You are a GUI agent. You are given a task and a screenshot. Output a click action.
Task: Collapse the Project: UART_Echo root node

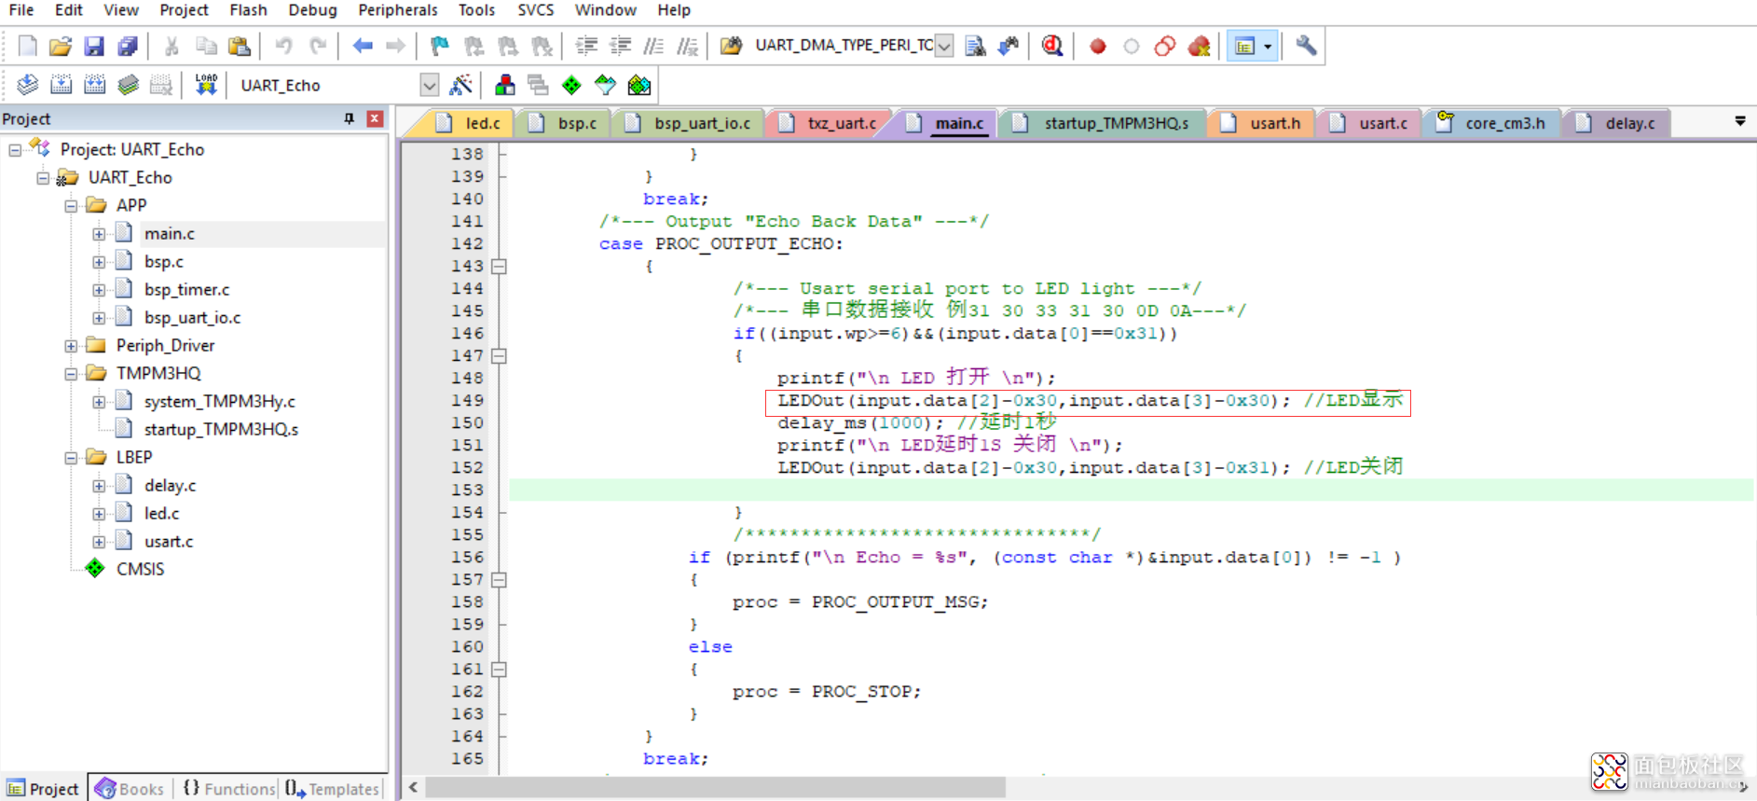point(15,149)
